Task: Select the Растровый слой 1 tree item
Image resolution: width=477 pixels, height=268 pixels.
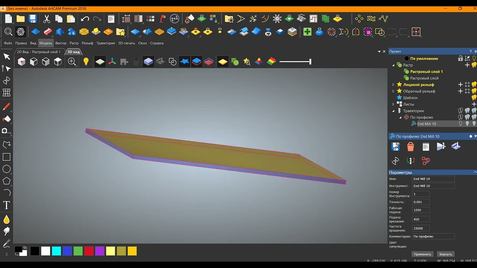Action: pos(426,72)
